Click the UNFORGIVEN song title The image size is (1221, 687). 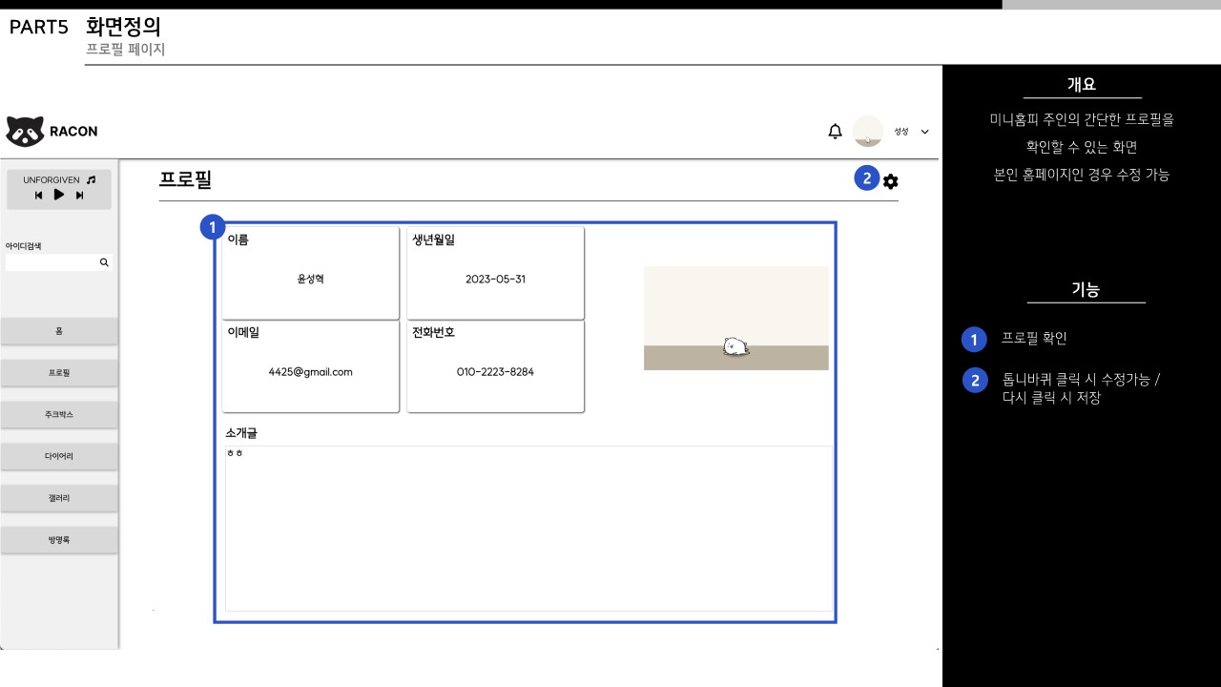[x=52, y=179]
